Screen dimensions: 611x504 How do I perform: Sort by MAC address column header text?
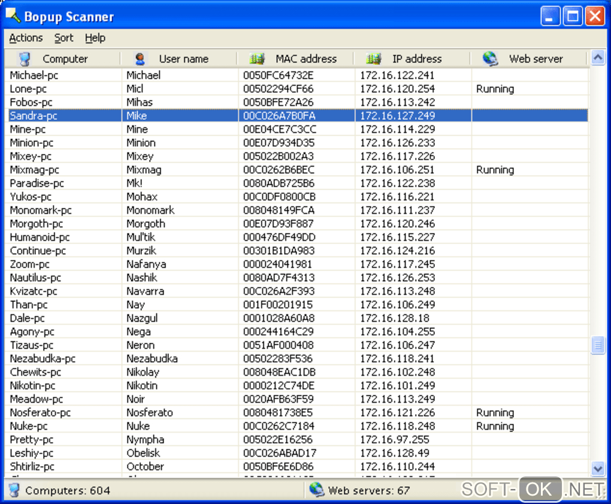tap(306, 59)
